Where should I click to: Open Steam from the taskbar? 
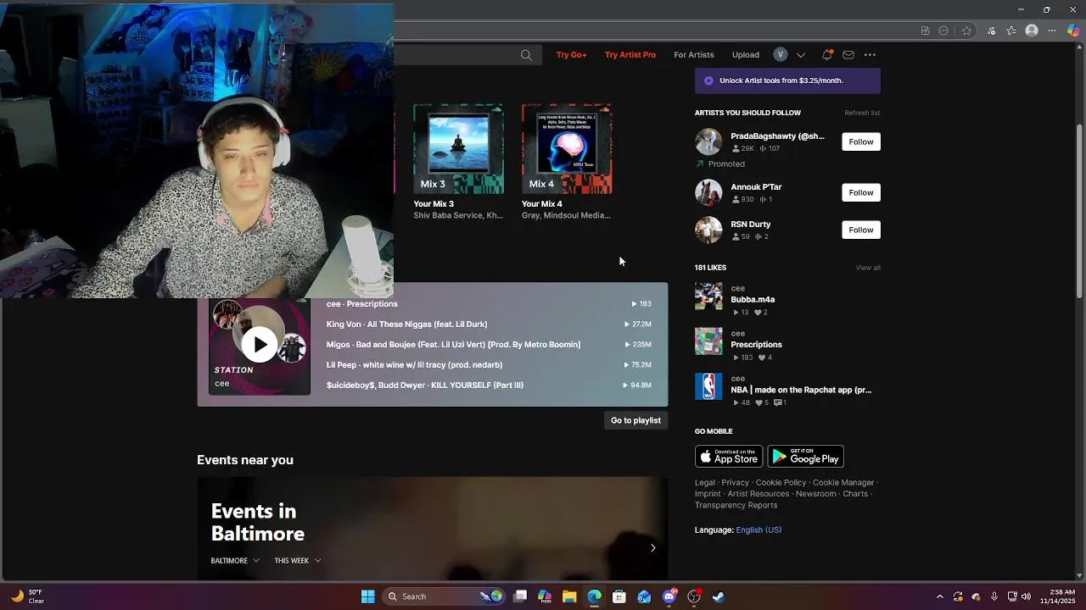719,596
